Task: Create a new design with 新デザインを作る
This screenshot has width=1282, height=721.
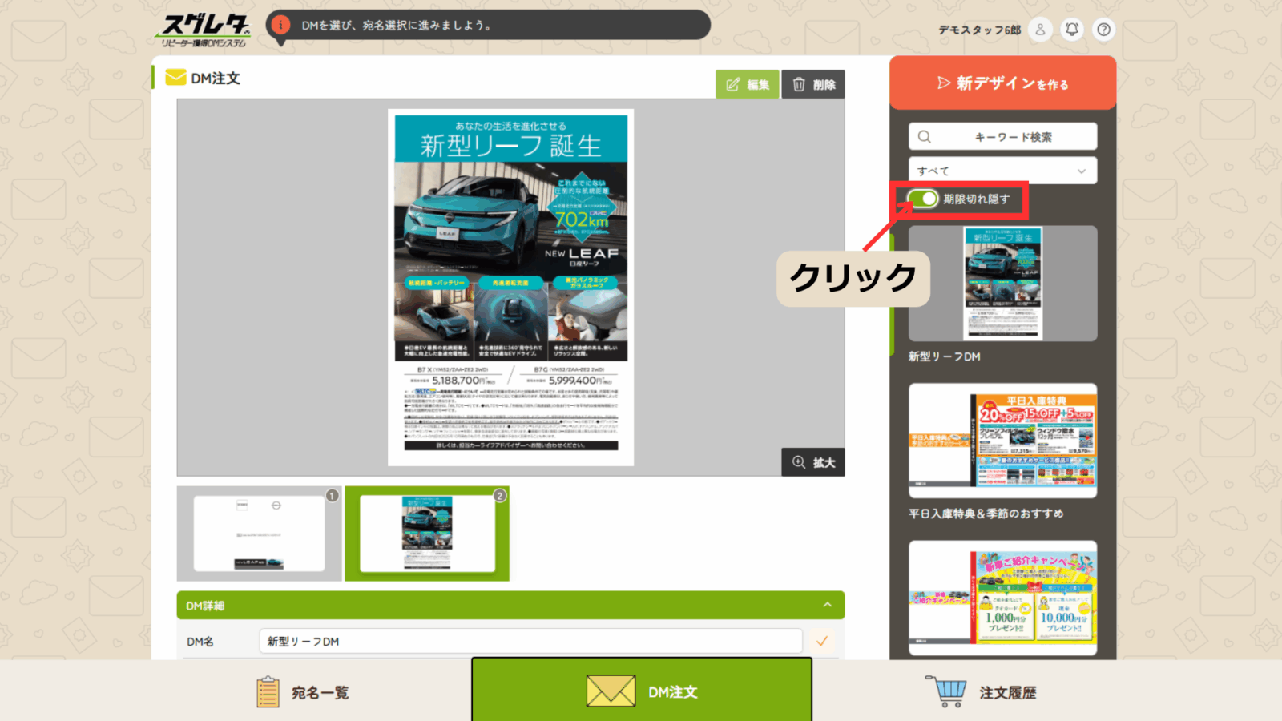Action: (x=1002, y=83)
